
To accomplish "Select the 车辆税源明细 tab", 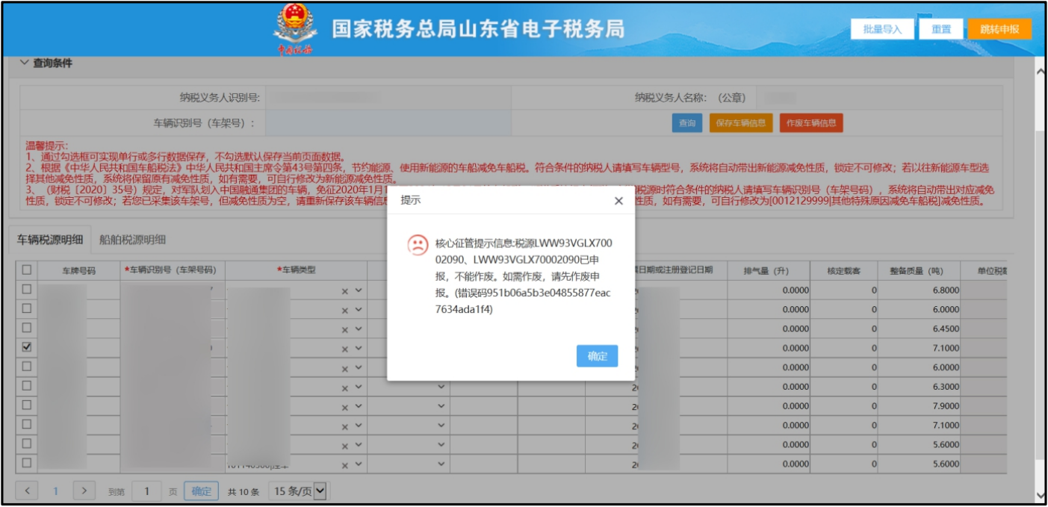I will pyautogui.click(x=50, y=240).
